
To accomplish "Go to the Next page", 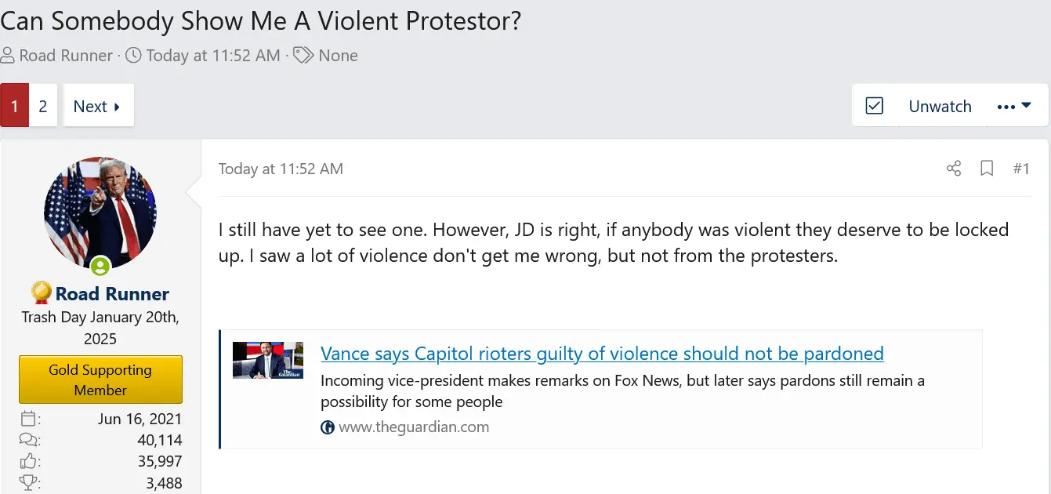I will 98,107.
